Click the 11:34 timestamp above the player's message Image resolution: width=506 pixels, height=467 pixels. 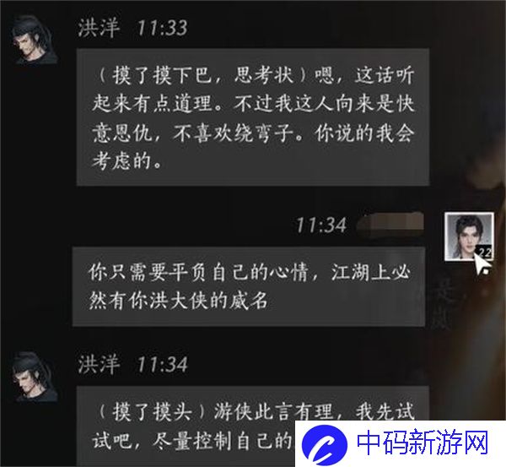click(321, 225)
